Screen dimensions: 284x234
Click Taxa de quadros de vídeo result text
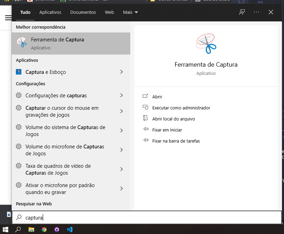click(x=58, y=169)
